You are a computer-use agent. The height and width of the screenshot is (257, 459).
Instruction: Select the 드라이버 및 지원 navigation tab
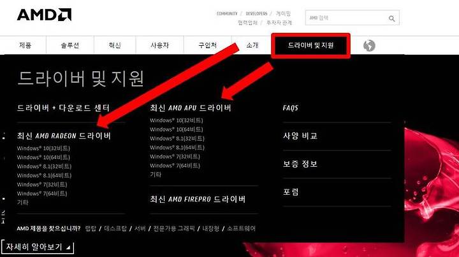click(310, 46)
